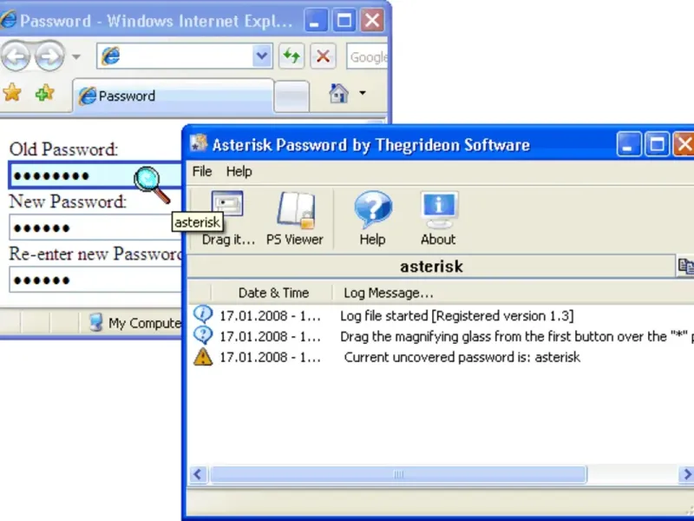The image size is (694, 521).
Task: Click the Back button in Internet Explorer
Action: coord(16,56)
